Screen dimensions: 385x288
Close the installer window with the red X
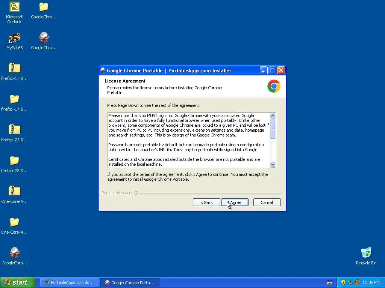click(281, 70)
